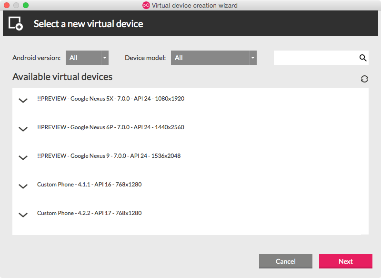
Task: Expand the Google Nexus 9 7.0.0 entry
Action: [23, 158]
